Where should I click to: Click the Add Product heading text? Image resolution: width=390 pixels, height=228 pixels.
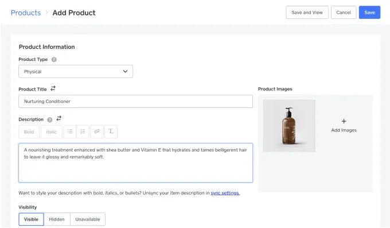click(74, 13)
